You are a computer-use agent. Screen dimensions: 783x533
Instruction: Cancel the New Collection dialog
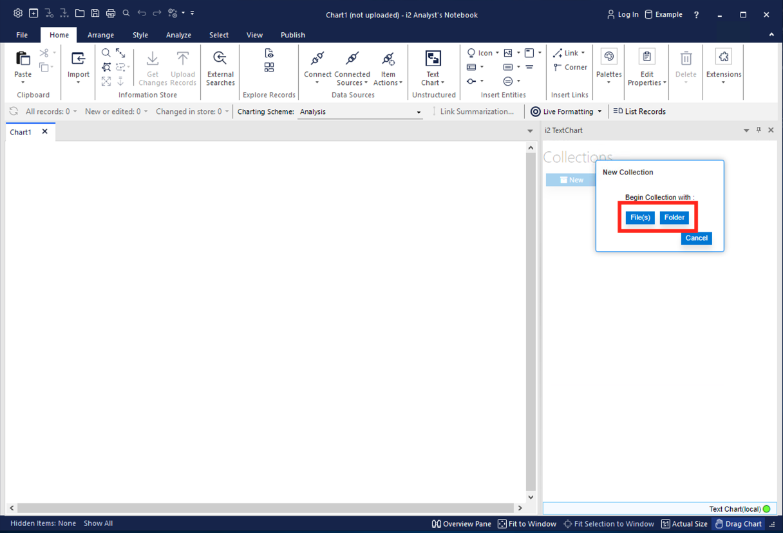click(x=696, y=238)
